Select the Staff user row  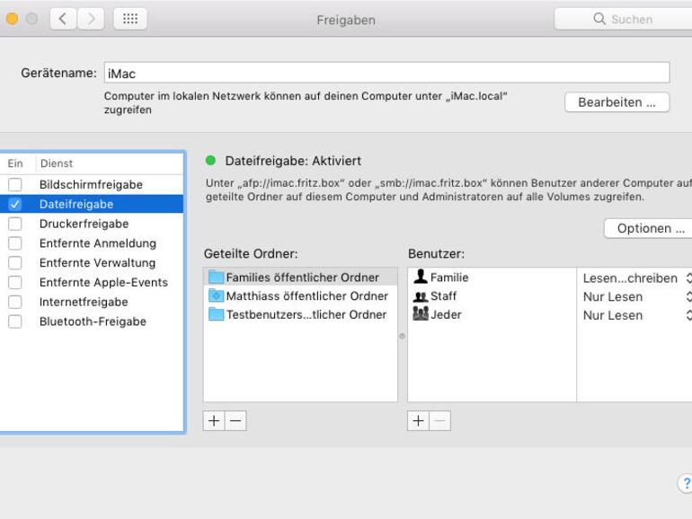pyautogui.click(x=492, y=295)
